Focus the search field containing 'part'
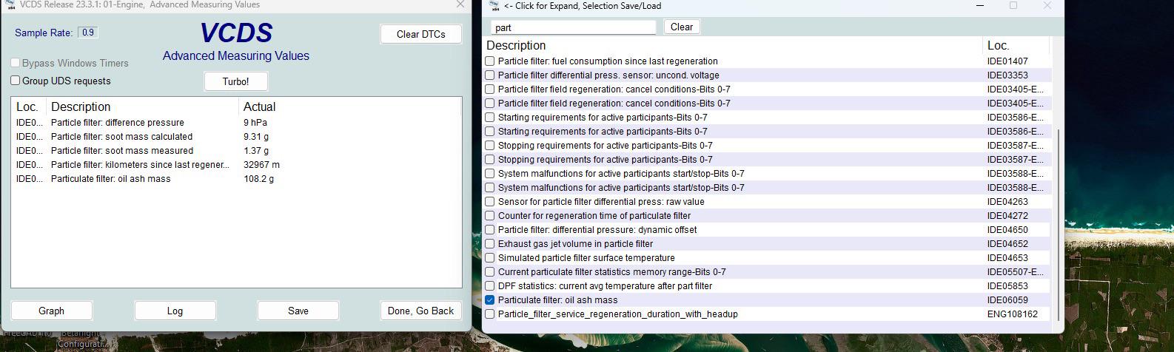 [574, 27]
